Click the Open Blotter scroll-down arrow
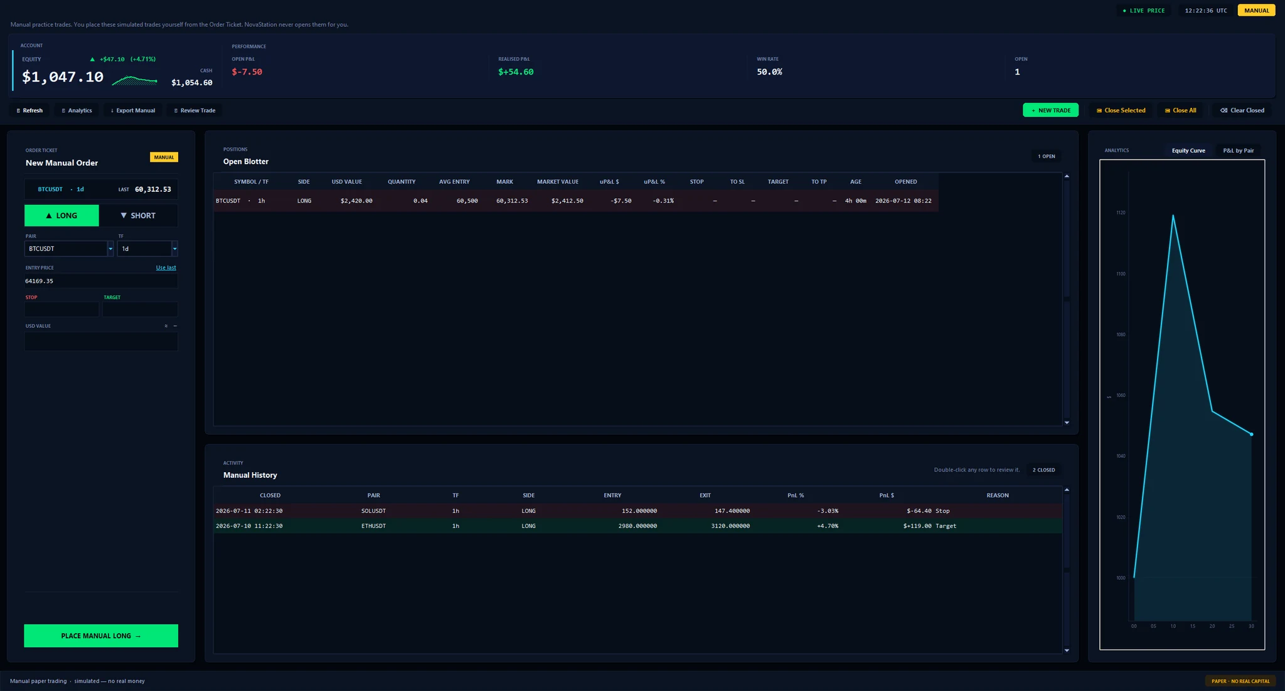1285x691 pixels. (1067, 423)
